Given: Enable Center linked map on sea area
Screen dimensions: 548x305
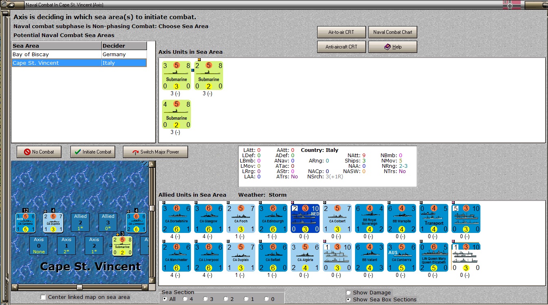Looking at the screenshot, I should (x=43, y=297).
